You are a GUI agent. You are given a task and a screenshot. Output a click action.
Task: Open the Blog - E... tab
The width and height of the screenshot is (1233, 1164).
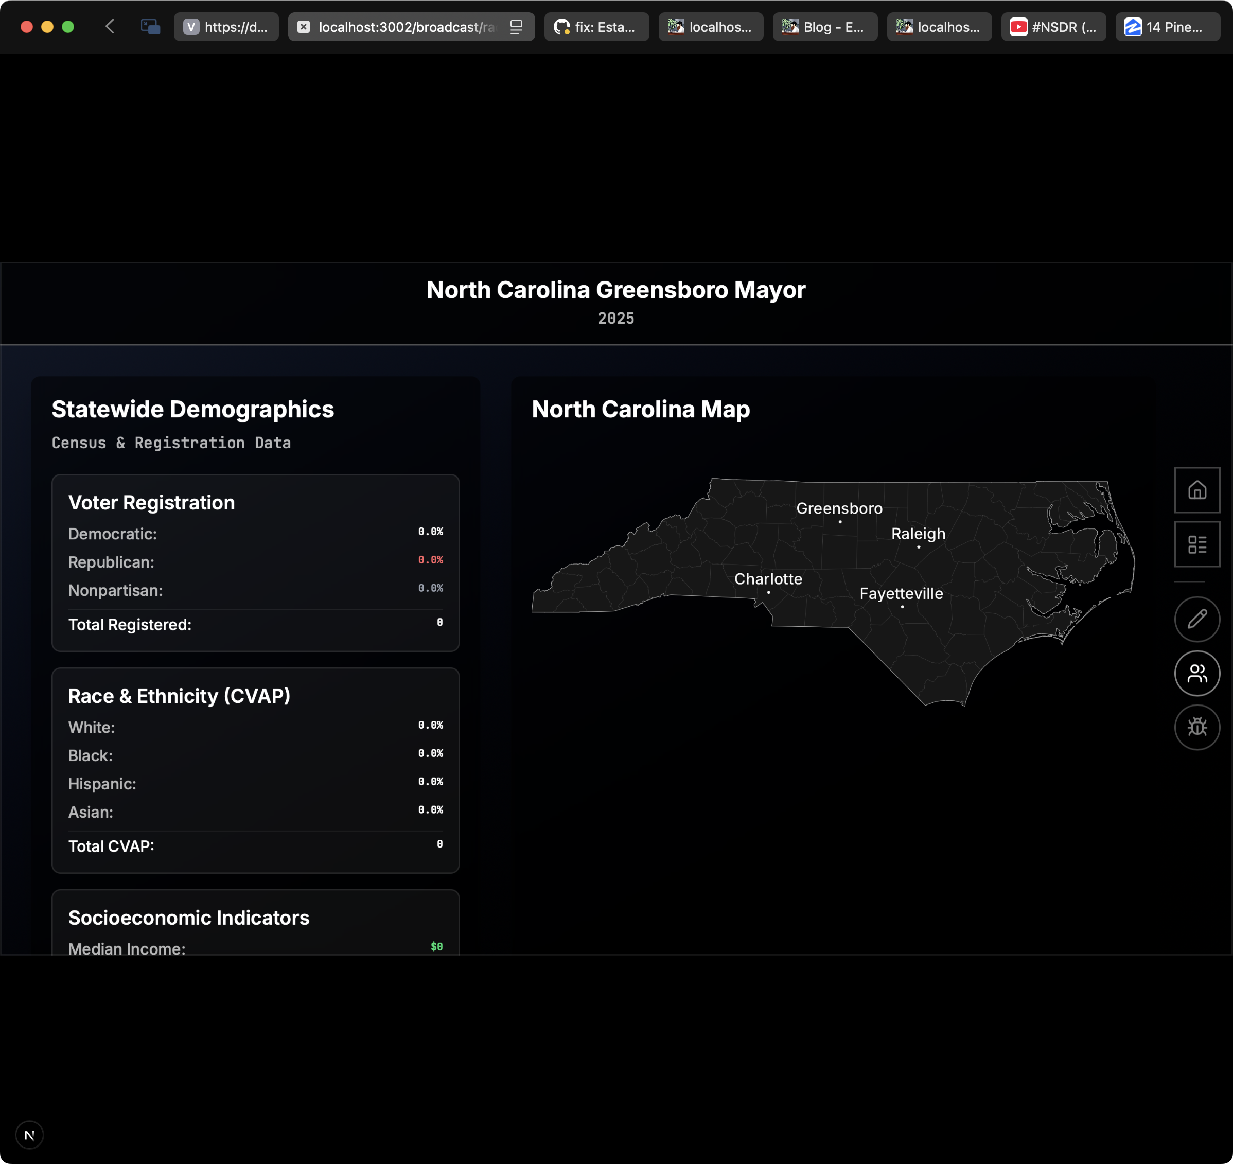coord(825,27)
